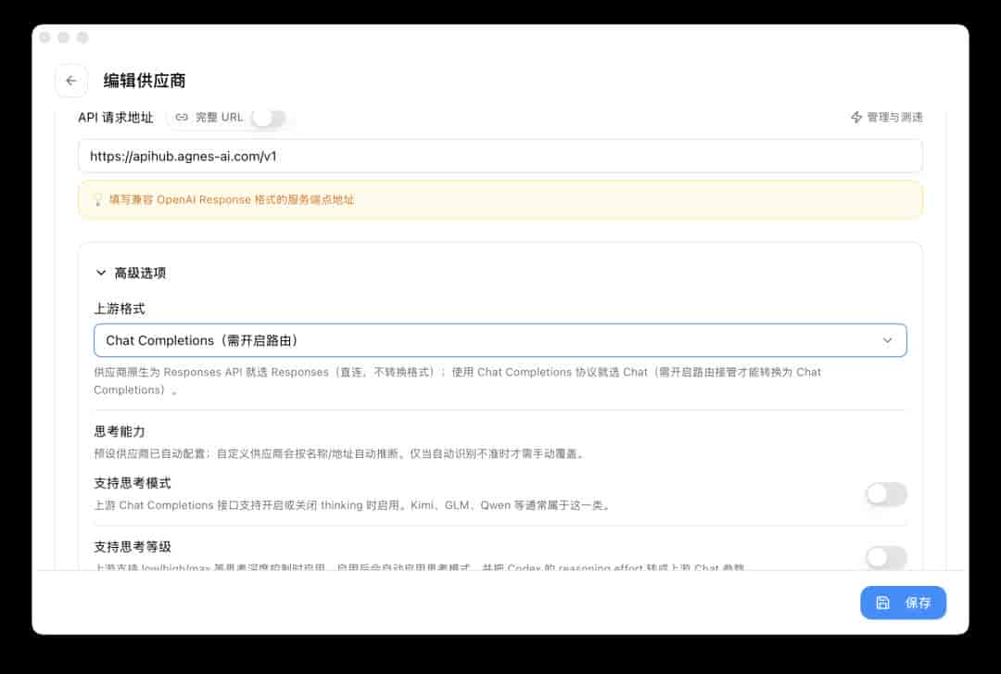The image size is (1001, 674).
Task: Click the lightning icon near 管理与测速
Action: tap(856, 117)
